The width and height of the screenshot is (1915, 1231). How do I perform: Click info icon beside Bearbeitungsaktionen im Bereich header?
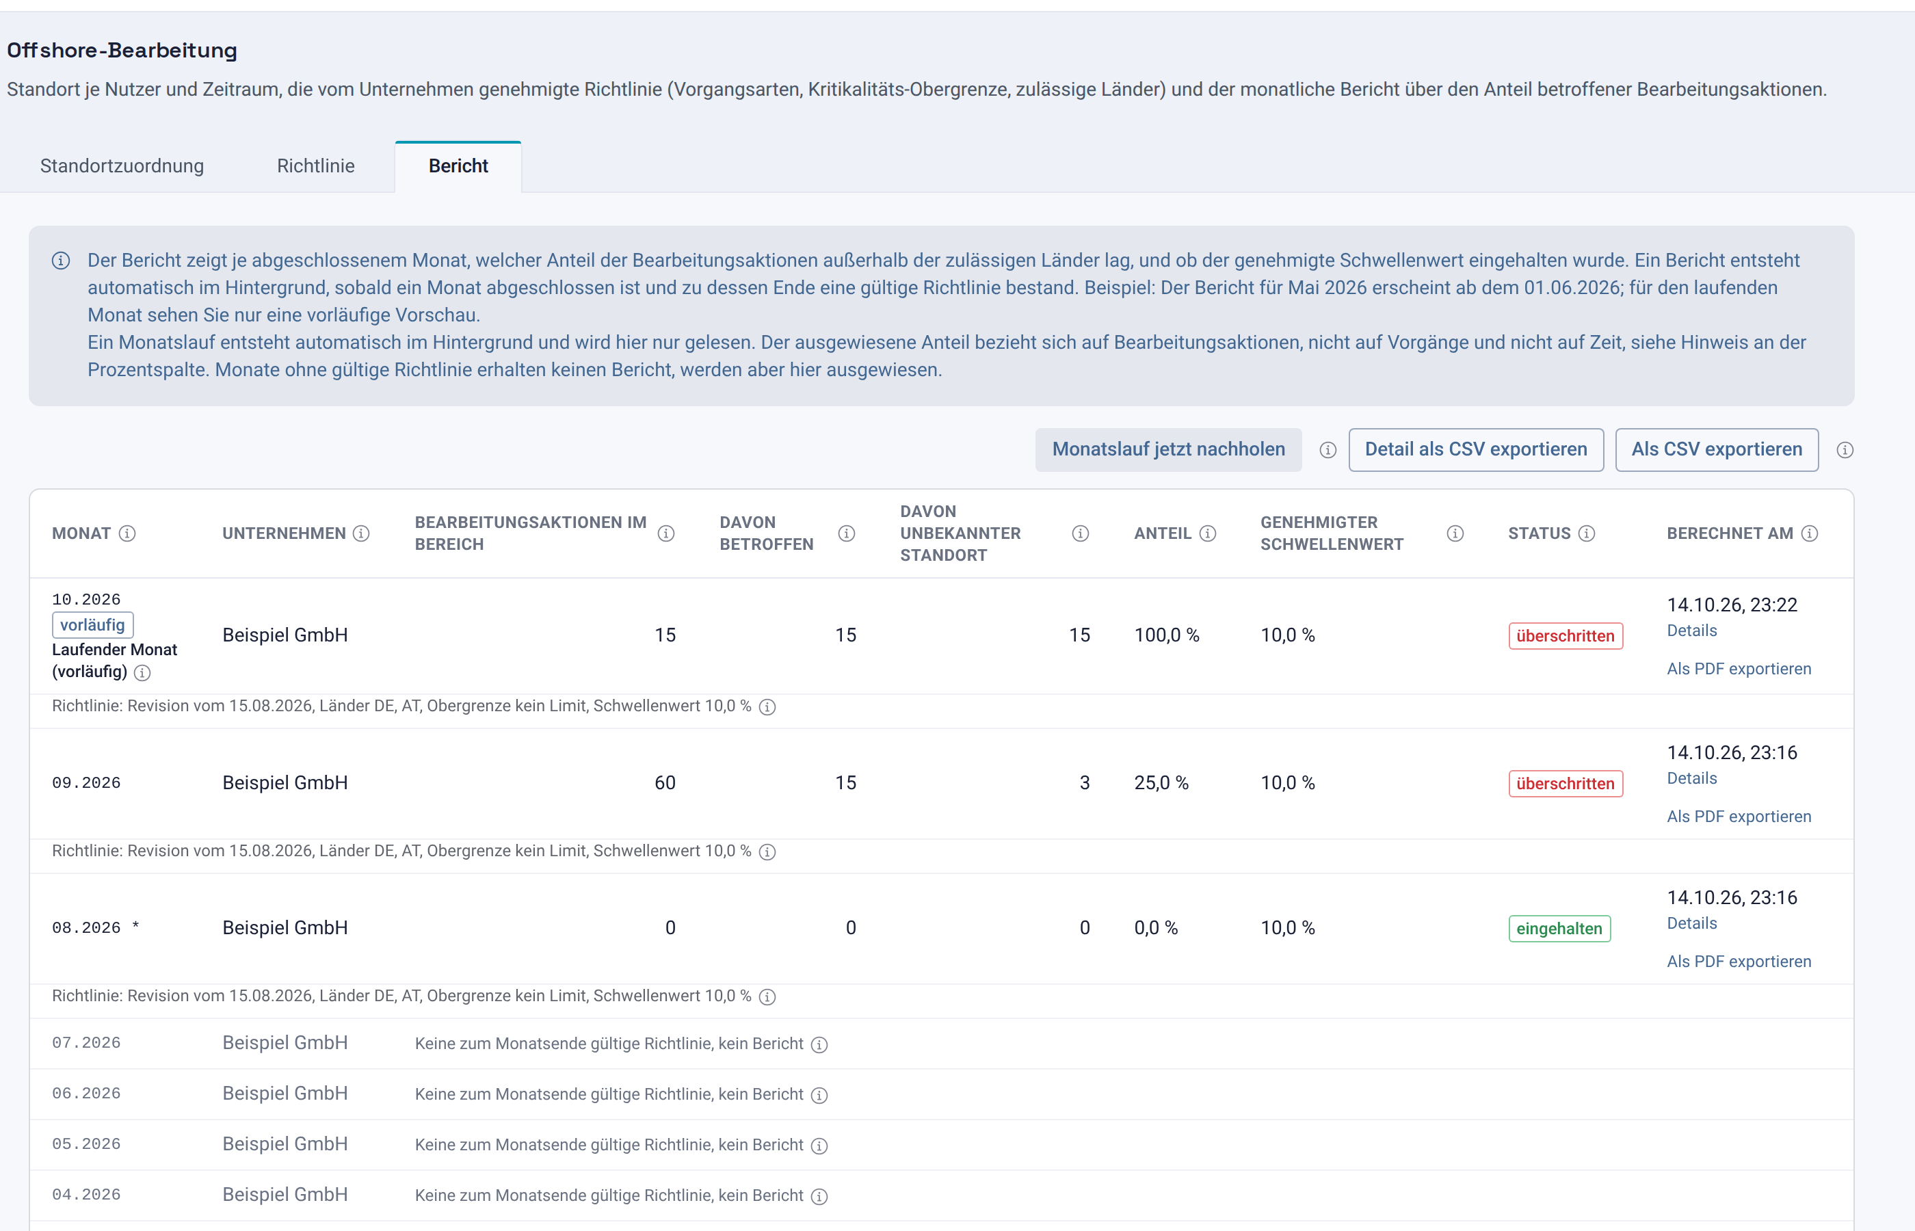665,533
